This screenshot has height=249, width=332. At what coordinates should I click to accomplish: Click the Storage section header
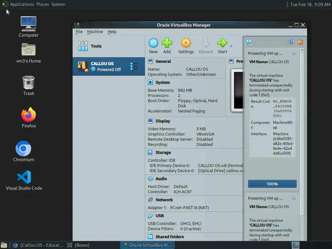point(163,152)
